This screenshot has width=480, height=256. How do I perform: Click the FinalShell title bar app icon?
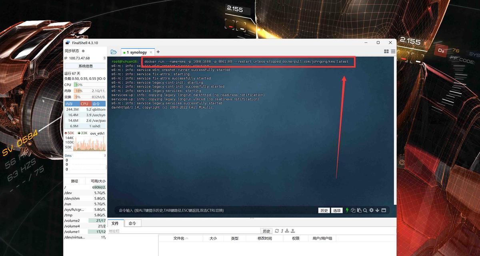click(x=68, y=43)
